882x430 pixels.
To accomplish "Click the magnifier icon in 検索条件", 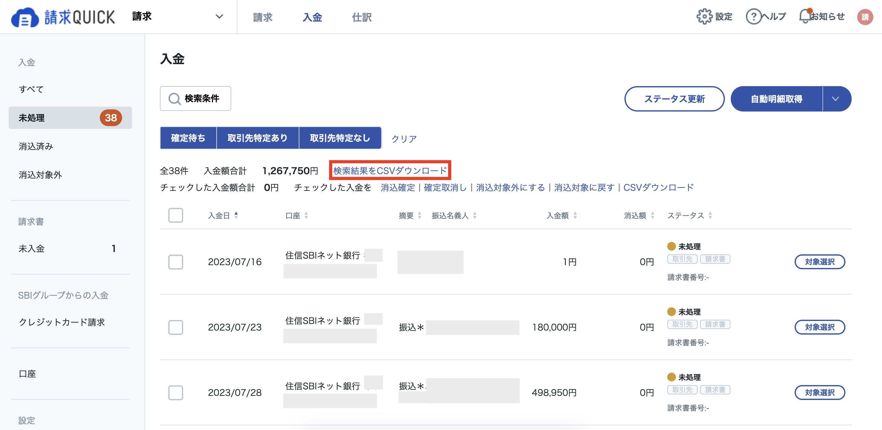I will (x=174, y=99).
